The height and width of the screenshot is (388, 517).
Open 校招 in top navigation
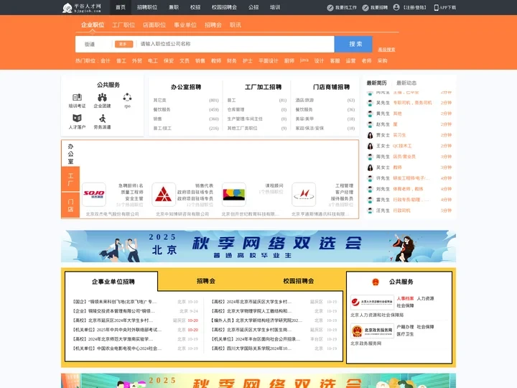pos(195,7)
